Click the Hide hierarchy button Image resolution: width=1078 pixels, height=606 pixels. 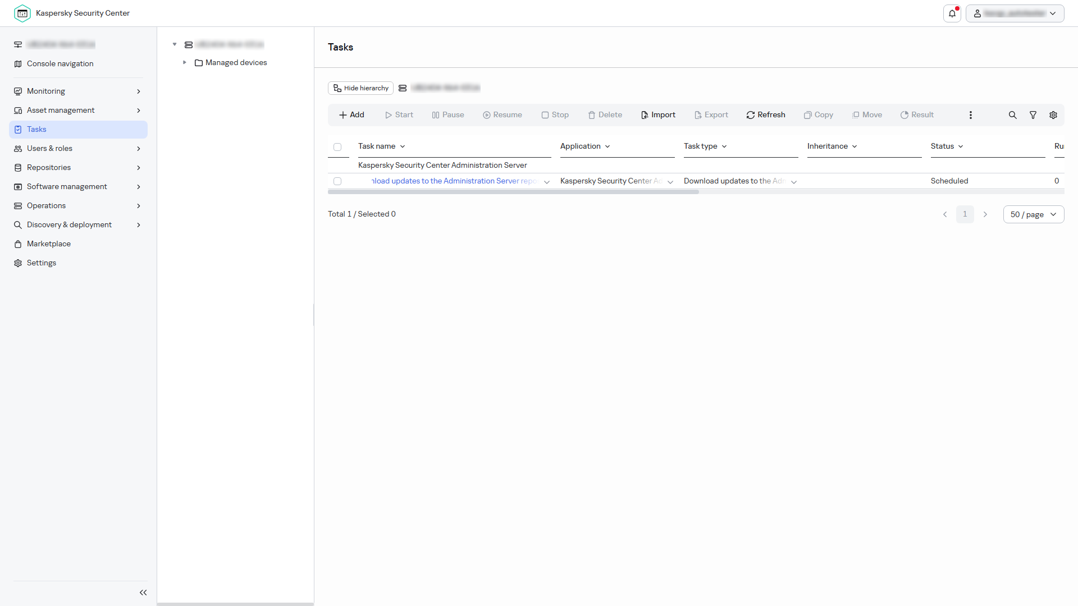pyautogui.click(x=360, y=88)
